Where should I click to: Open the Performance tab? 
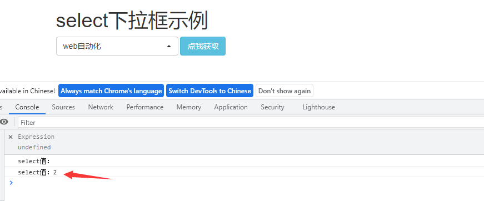pos(145,107)
